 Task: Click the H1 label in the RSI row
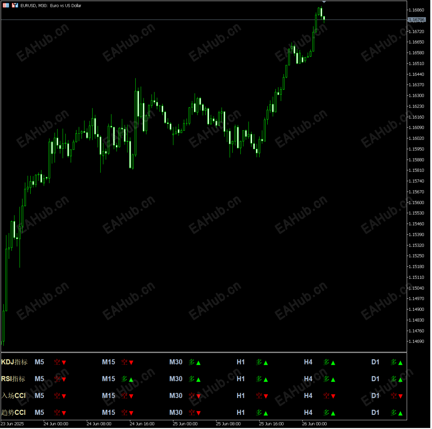pos(240,379)
